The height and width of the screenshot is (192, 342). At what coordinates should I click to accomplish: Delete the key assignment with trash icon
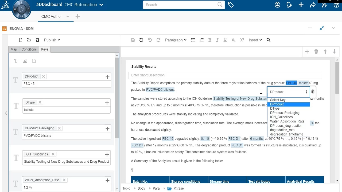click(x=313, y=92)
